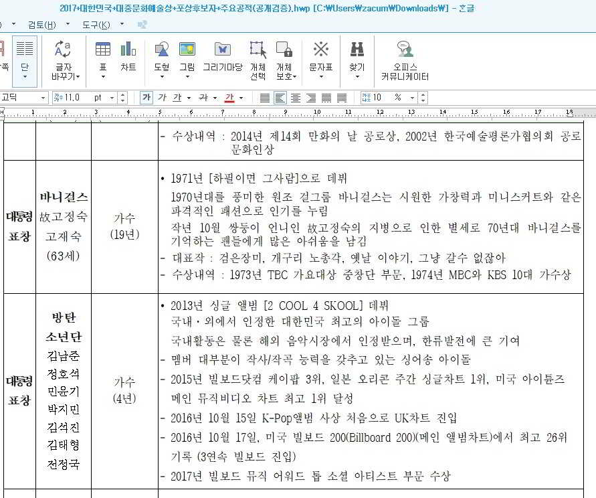Enable center text alignment
596x498 pixels.
pos(295,98)
